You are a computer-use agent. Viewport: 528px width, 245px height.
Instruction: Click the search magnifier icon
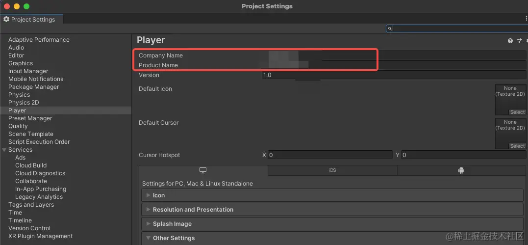coord(390,29)
